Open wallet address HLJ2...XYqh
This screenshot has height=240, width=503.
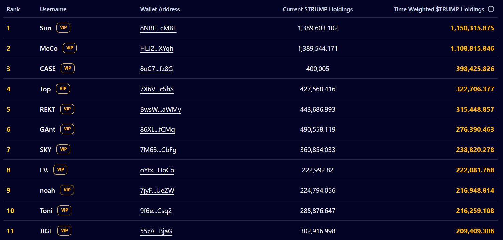[157, 48]
